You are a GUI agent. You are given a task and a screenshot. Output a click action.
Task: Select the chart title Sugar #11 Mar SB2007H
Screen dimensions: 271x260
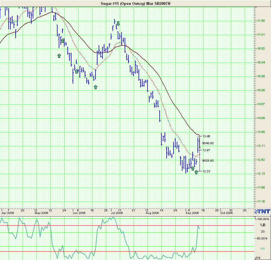point(135,3)
